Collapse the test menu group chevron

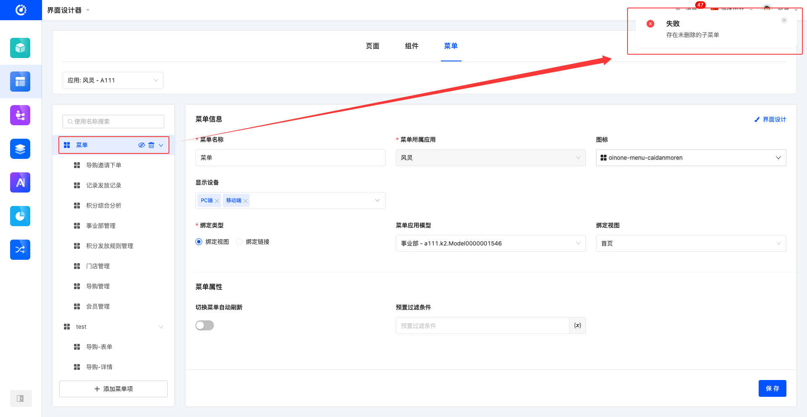tap(161, 327)
